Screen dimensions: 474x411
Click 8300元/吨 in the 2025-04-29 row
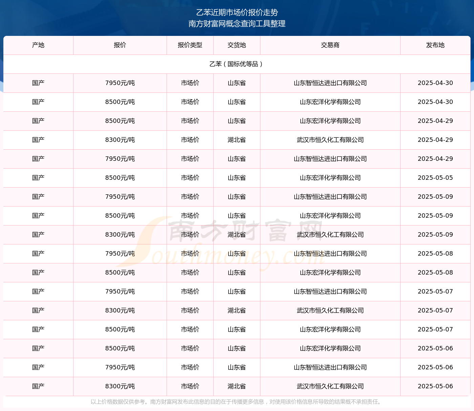[x=120, y=140]
